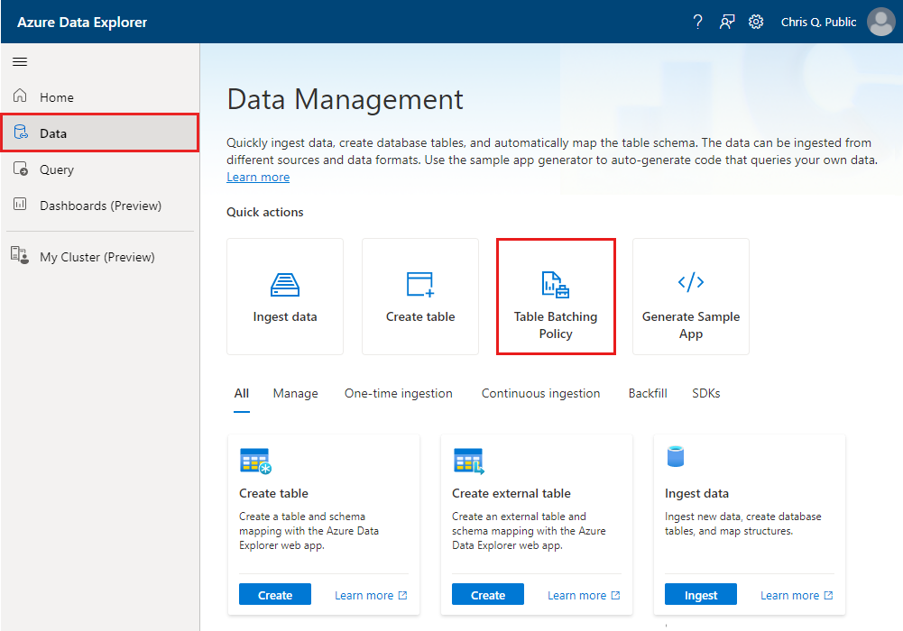
Task: Collapse the hamburger navigation menu
Action: [x=20, y=62]
